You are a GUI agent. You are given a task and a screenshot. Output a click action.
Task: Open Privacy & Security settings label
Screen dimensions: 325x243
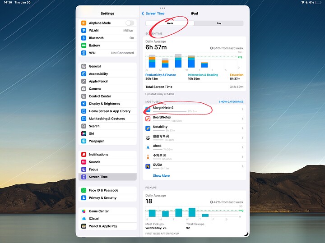(x=102, y=197)
